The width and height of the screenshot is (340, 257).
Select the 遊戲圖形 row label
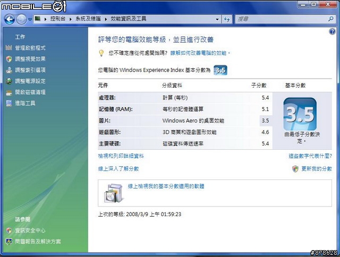tap(110, 132)
